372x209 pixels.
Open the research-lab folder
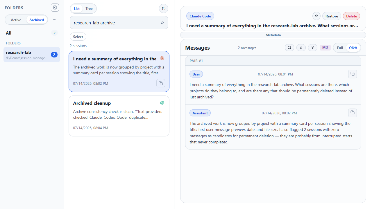[32, 55]
